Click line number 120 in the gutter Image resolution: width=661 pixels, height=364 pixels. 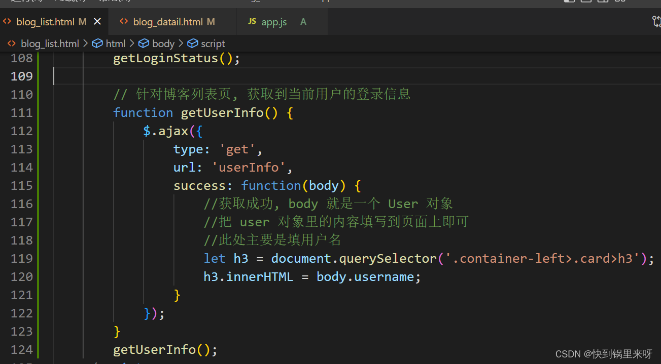coord(22,276)
